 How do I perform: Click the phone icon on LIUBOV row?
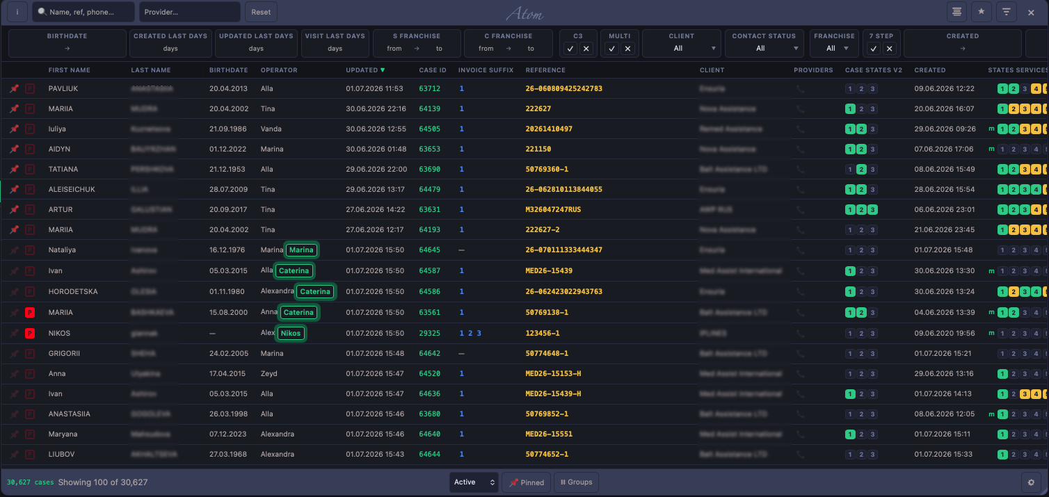[801, 455]
